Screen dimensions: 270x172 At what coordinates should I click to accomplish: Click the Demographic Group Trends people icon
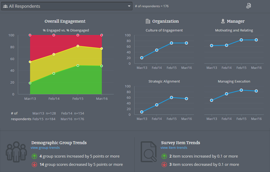pyautogui.click(x=17, y=152)
